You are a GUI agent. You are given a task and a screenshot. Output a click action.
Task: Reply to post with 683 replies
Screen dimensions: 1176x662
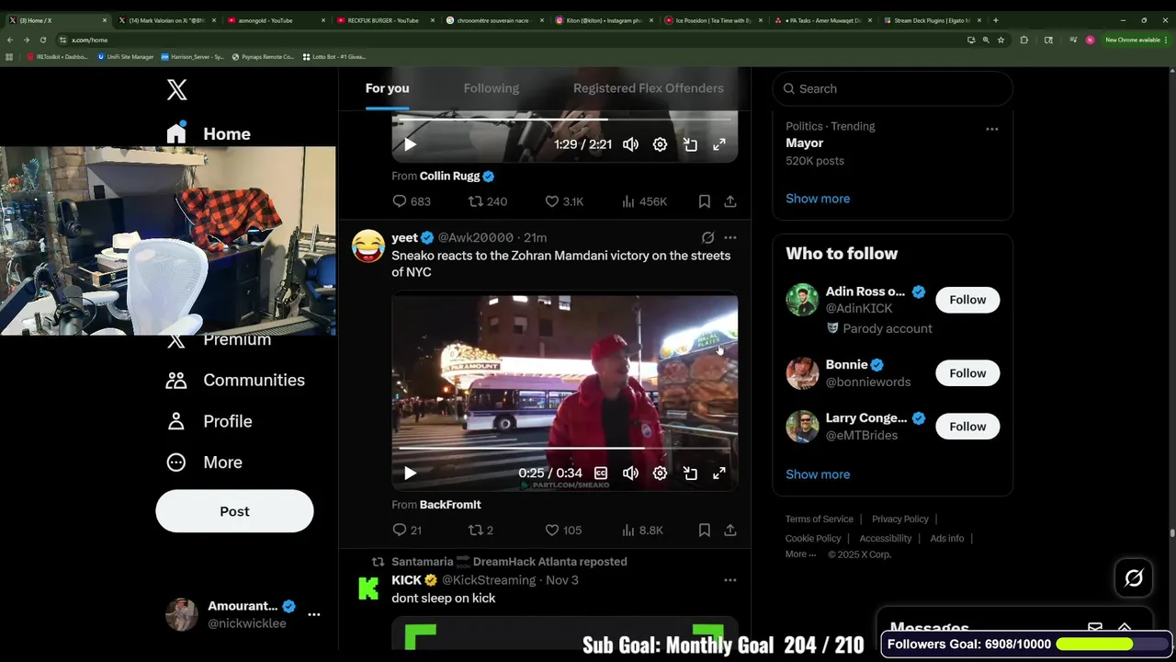click(412, 201)
